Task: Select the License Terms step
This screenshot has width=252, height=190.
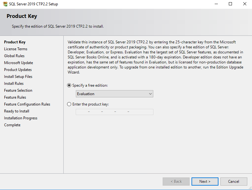Action: (16, 49)
